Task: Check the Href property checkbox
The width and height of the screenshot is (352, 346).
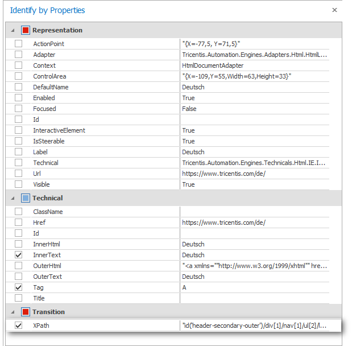Action: 19,223
